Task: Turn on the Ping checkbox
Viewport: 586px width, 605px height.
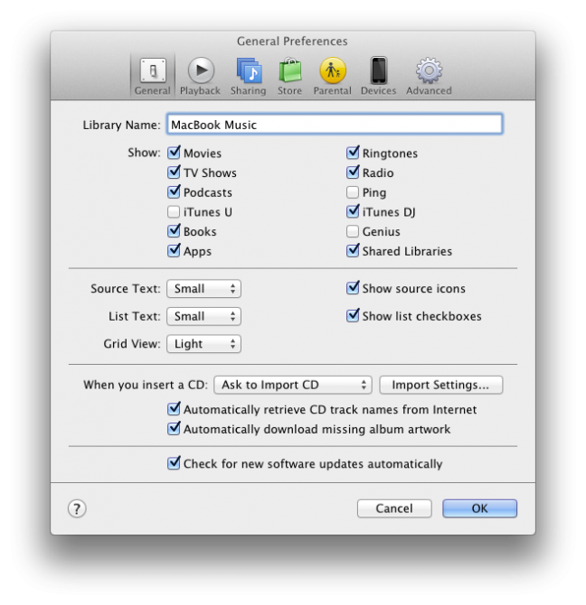Action: coord(353,192)
